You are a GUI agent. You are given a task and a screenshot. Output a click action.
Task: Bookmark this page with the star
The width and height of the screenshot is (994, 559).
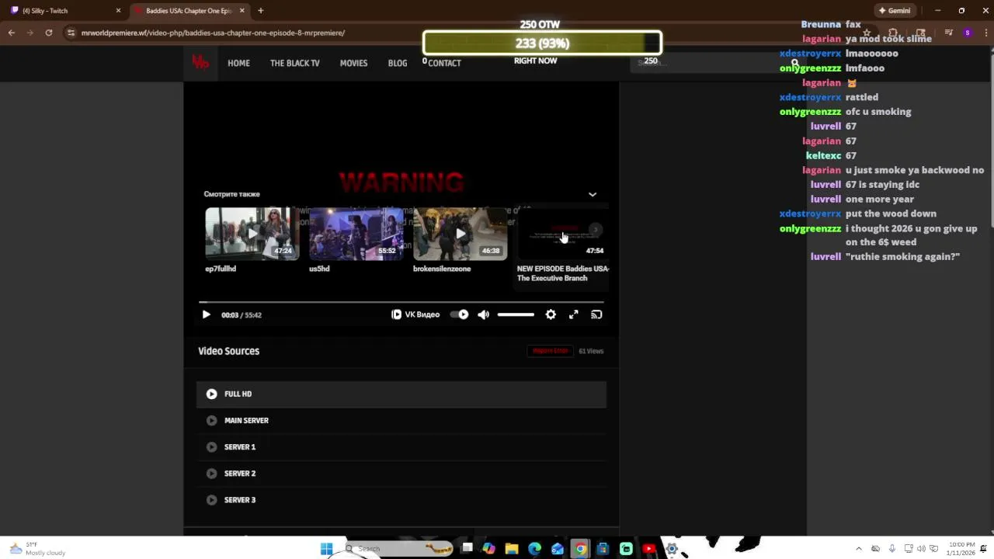[867, 33]
